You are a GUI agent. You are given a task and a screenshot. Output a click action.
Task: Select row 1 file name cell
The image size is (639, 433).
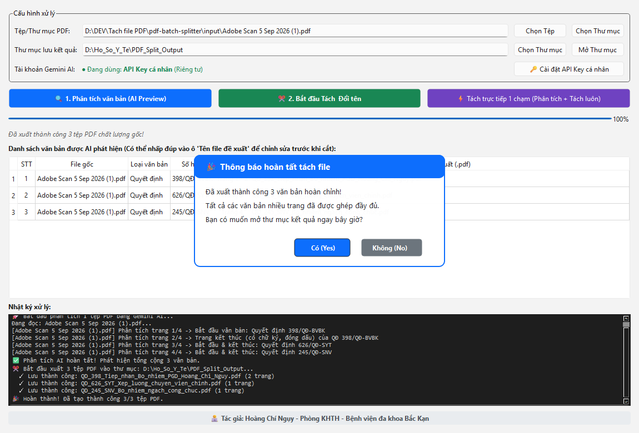coord(82,179)
